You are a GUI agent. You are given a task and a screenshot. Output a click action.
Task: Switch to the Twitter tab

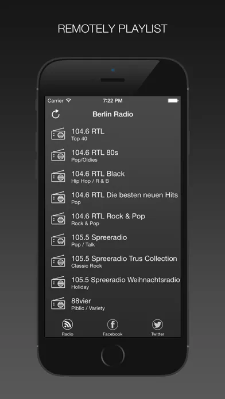[x=158, y=328]
